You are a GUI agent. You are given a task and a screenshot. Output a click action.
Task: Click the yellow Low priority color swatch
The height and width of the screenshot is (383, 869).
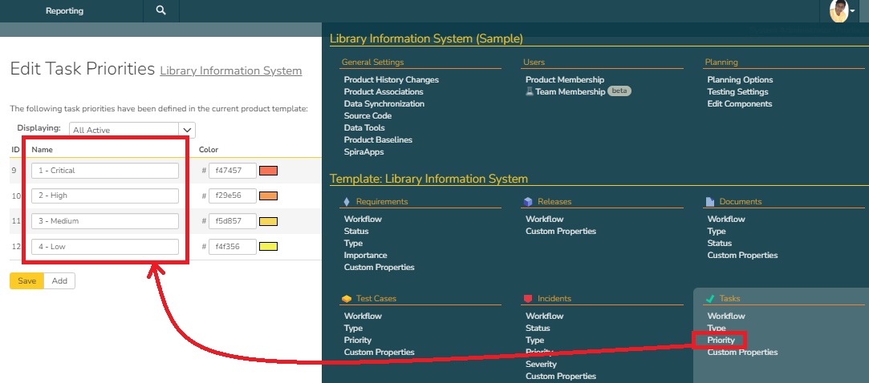pyautogui.click(x=268, y=247)
